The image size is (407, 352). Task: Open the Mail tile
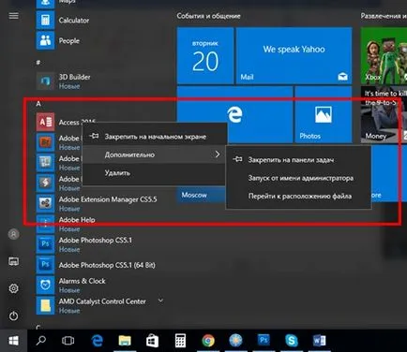tap(294, 55)
